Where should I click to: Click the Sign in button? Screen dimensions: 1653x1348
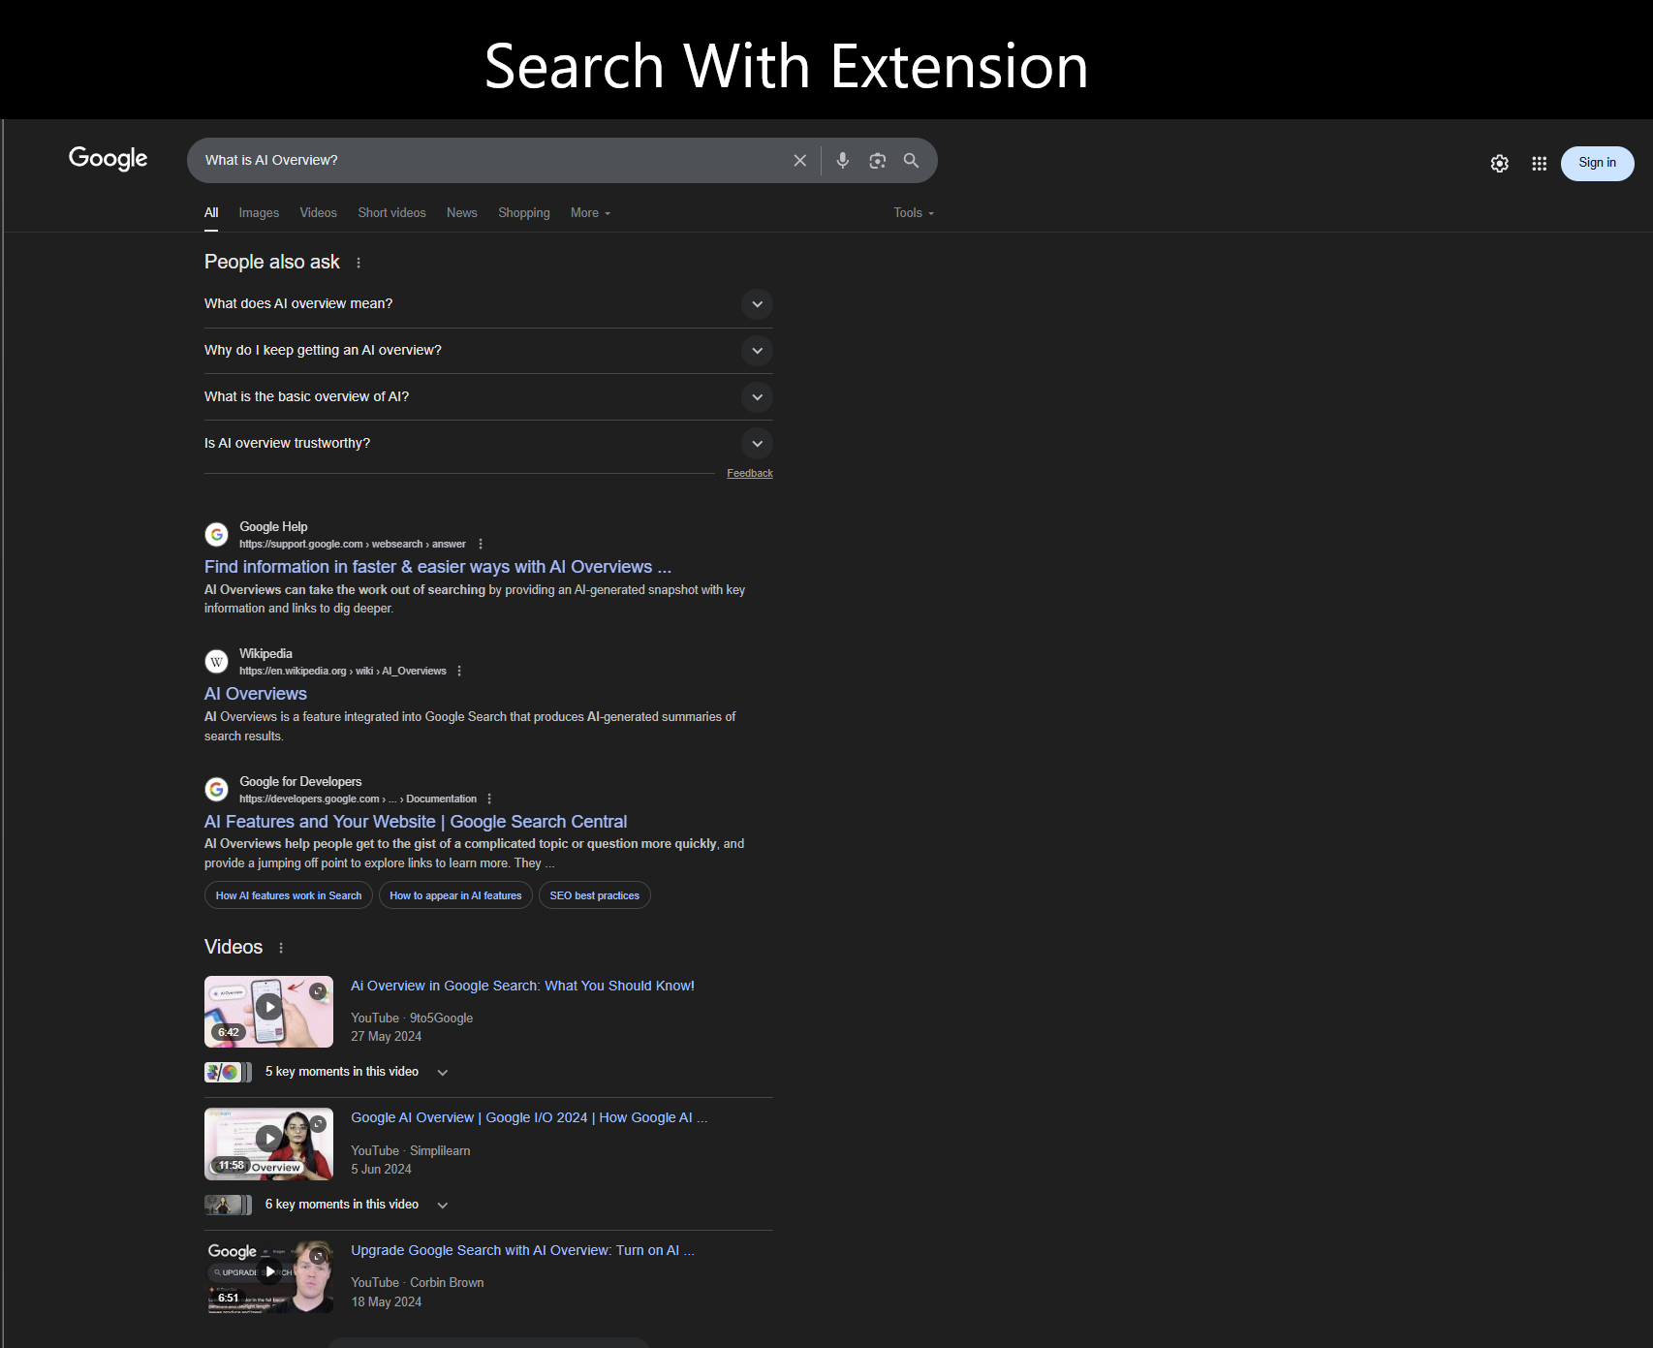pyautogui.click(x=1597, y=163)
